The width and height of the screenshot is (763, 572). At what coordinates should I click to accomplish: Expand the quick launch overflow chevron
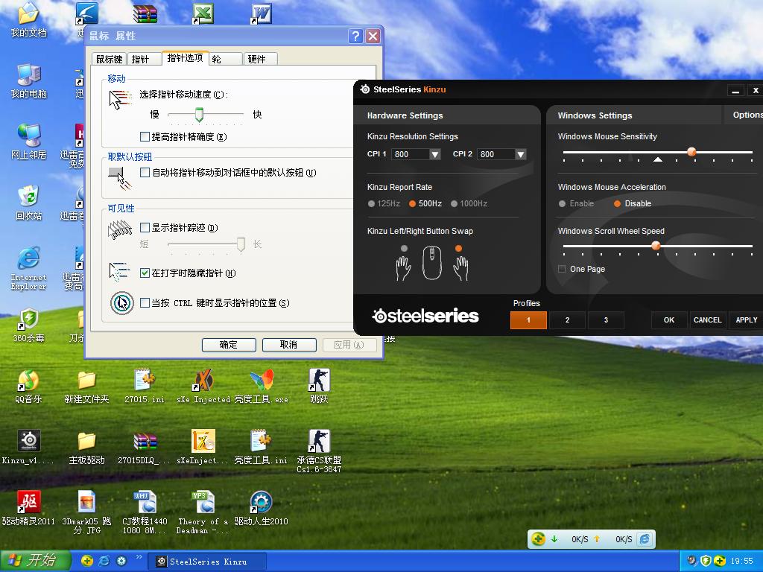(139, 557)
